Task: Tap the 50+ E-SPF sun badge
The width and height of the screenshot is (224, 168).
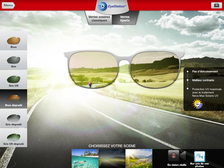Action: click(197, 104)
